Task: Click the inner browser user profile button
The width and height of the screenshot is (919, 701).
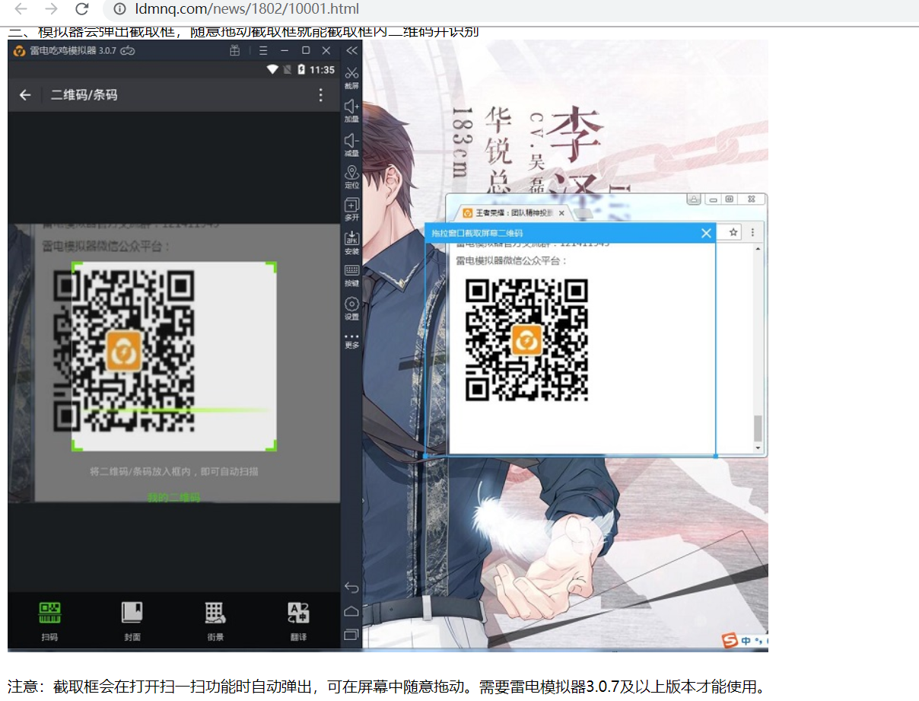Action: tap(694, 199)
